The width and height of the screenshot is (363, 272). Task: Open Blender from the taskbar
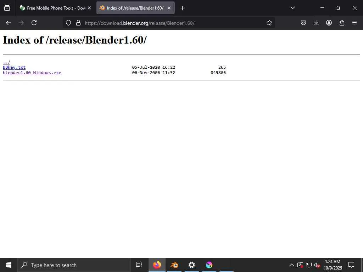174,265
